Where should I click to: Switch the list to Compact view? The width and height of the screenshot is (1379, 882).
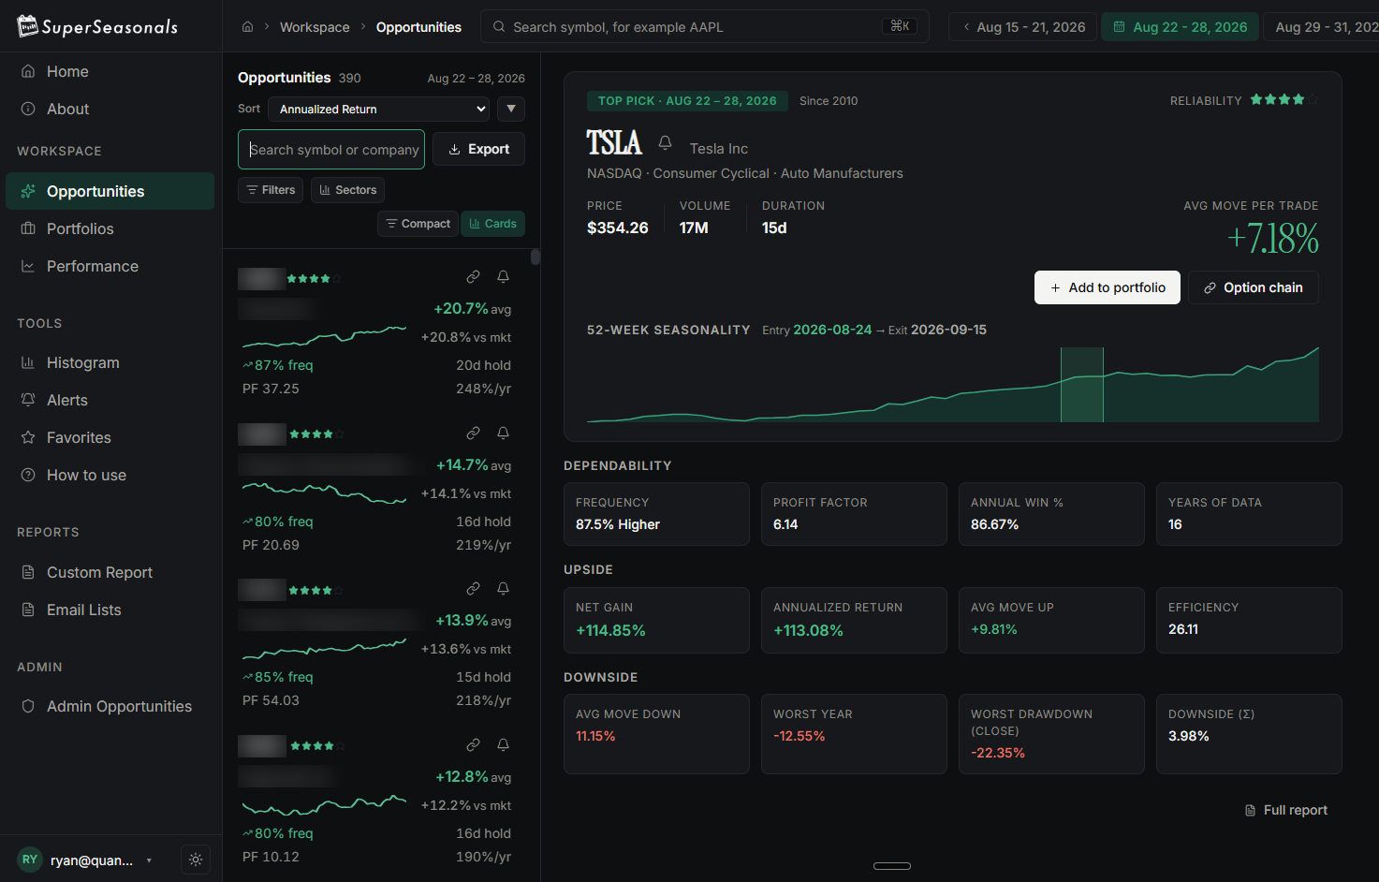tap(418, 224)
